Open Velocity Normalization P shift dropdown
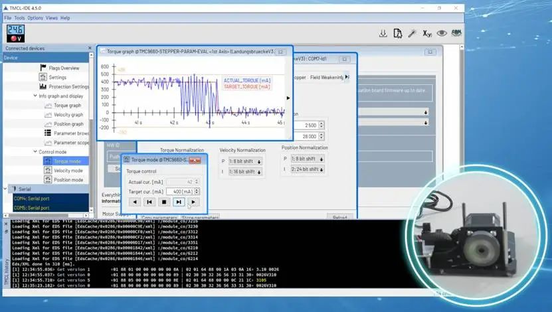Image resolution: width=552 pixels, height=312 pixels. click(x=245, y=161)
